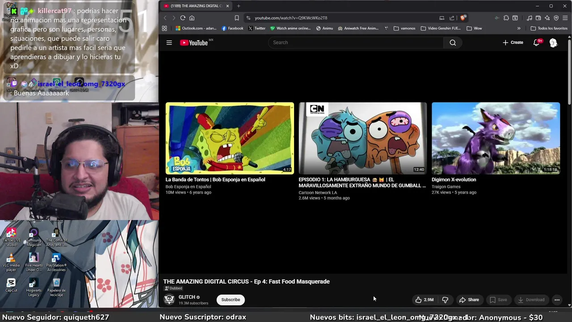Image resolution: width=572 pixels, height=322 pixels.
Task: Click the YouTube search input field
Action: tap(356, 42)
